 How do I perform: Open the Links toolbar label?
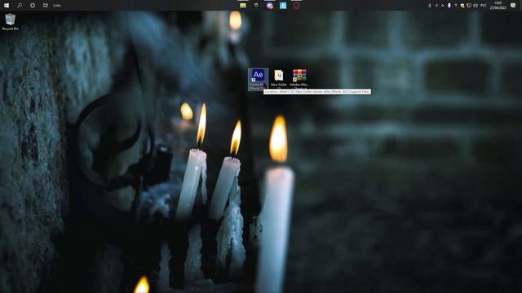[57, 6]
